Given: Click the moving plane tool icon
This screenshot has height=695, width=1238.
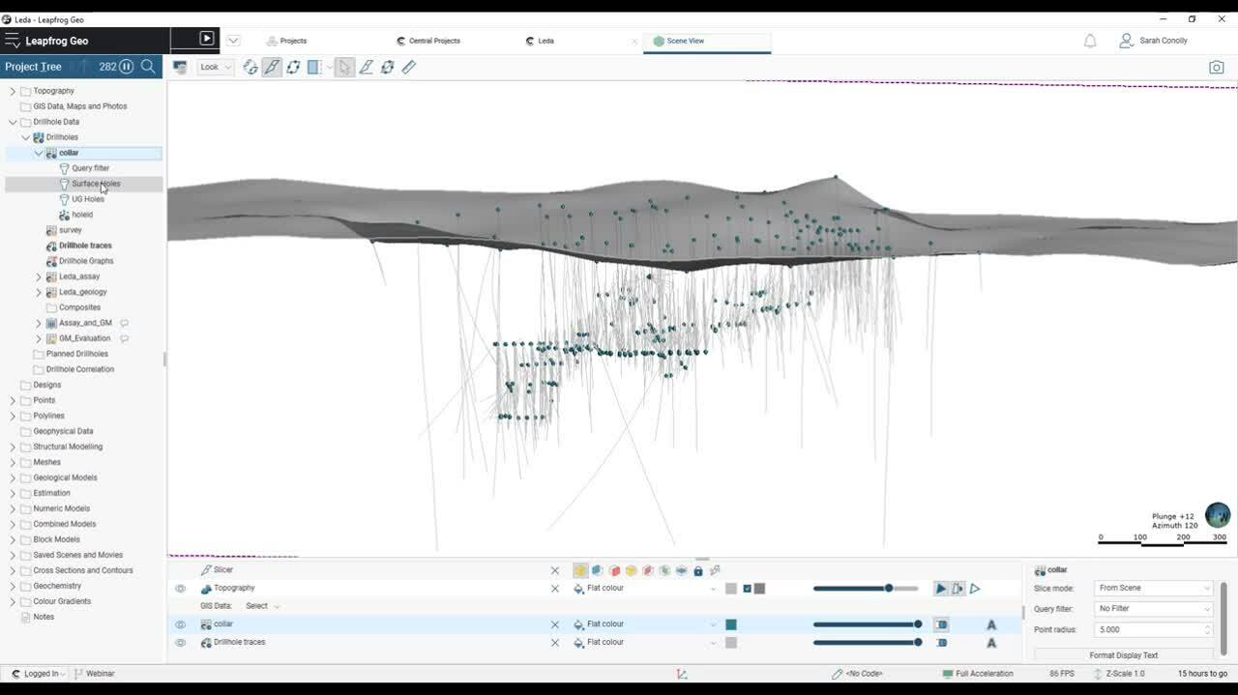Looking at the screenshot, I should [x=293, y=67].
